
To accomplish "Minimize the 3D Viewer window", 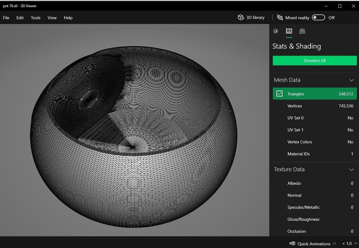I will tap(326, 6).
